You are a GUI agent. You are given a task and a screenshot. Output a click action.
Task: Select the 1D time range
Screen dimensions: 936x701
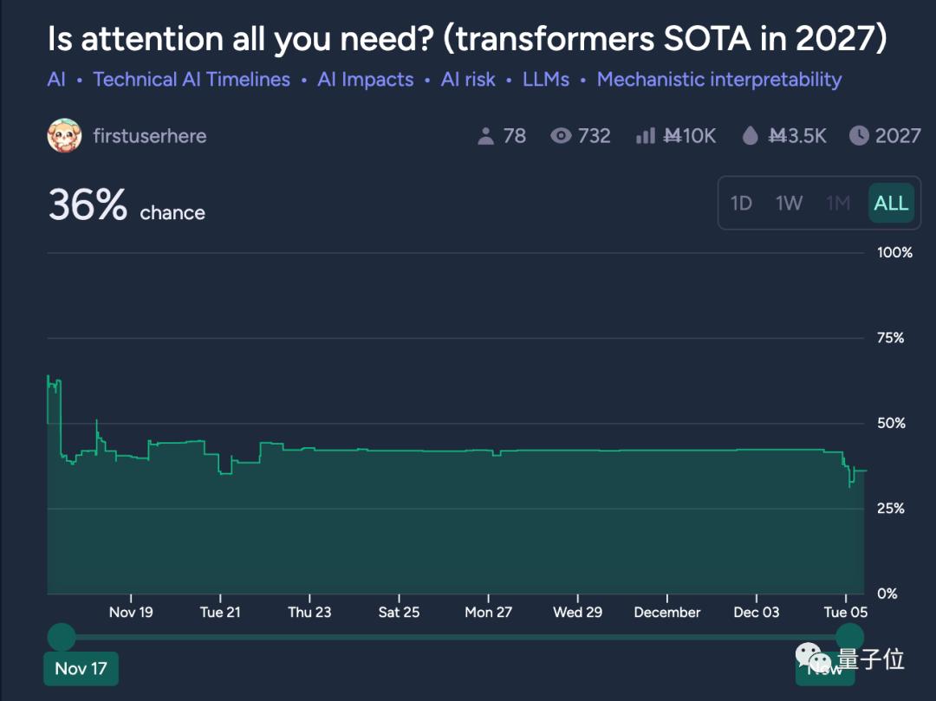(741, 204)
